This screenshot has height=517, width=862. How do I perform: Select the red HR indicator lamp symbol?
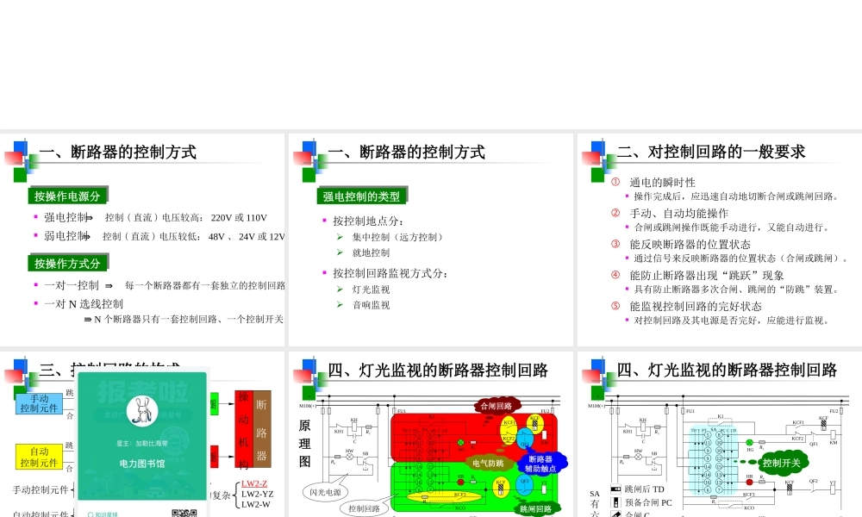click(x=749, y=482)
